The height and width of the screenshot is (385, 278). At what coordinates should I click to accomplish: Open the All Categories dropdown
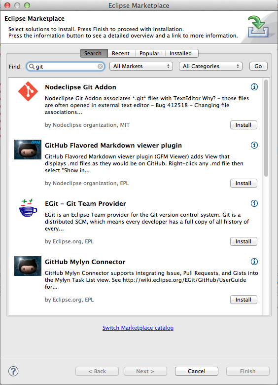[x=210, y=66]
